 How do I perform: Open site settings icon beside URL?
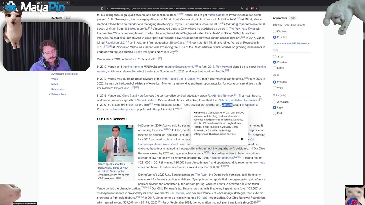tap(108, 9)
